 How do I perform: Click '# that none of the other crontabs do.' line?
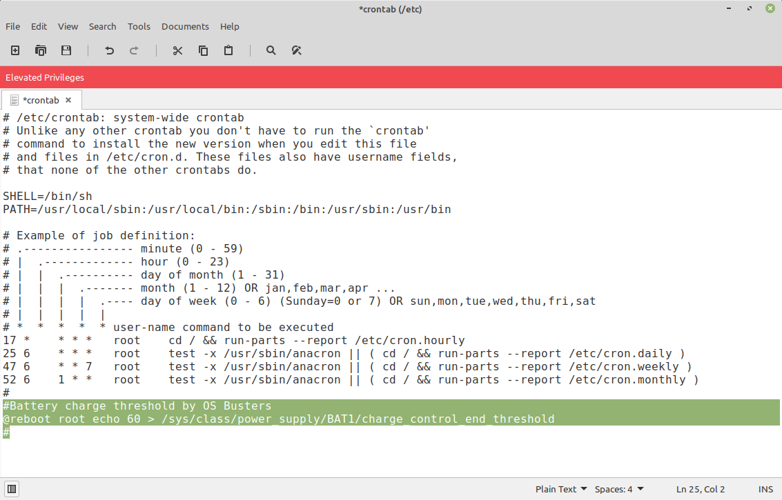point(130,170)
